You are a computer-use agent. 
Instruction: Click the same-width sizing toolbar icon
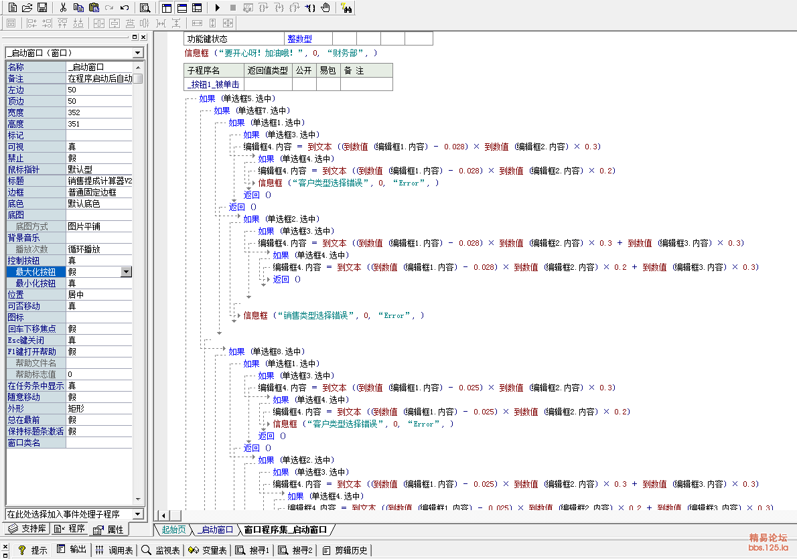197,23
